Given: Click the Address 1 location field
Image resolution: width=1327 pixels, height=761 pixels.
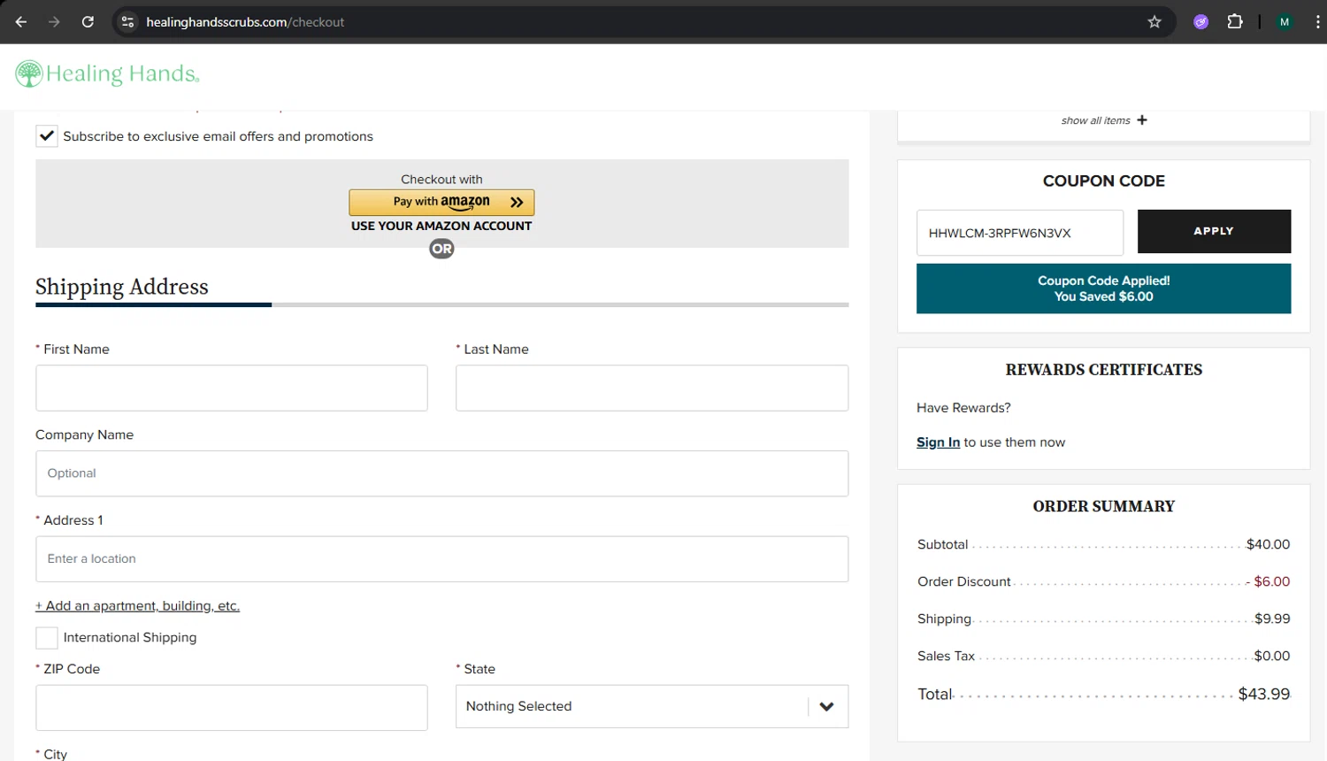Looking at the screenshot, I should point(441,559).
